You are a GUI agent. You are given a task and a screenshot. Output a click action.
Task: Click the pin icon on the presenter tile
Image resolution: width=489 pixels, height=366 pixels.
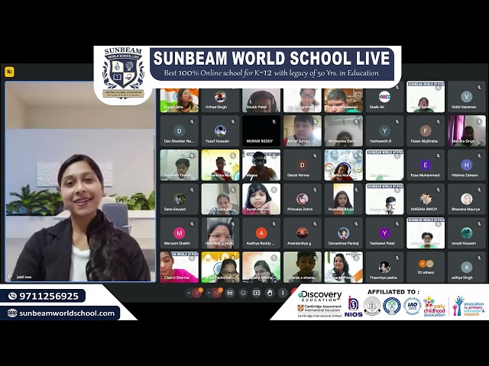(10, 277)
